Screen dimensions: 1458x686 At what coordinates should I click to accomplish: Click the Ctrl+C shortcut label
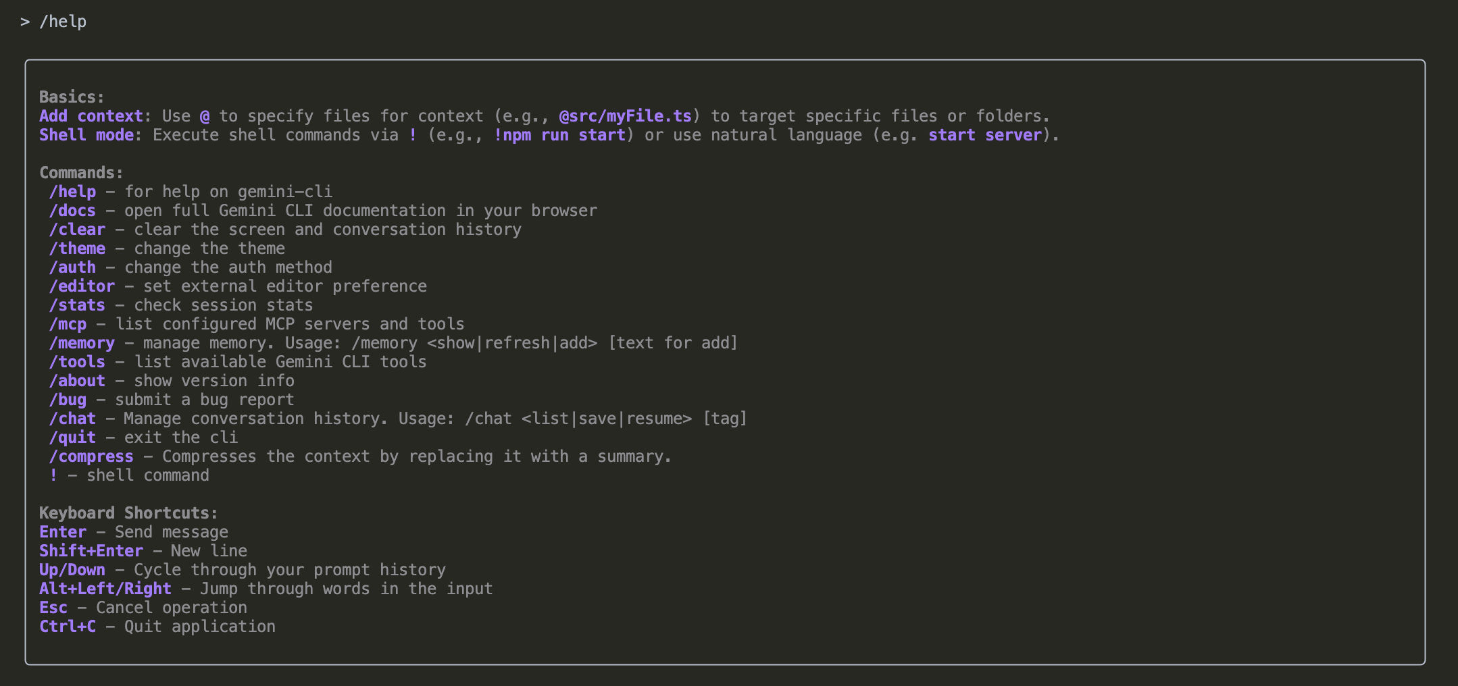click(x=68, y=627)
